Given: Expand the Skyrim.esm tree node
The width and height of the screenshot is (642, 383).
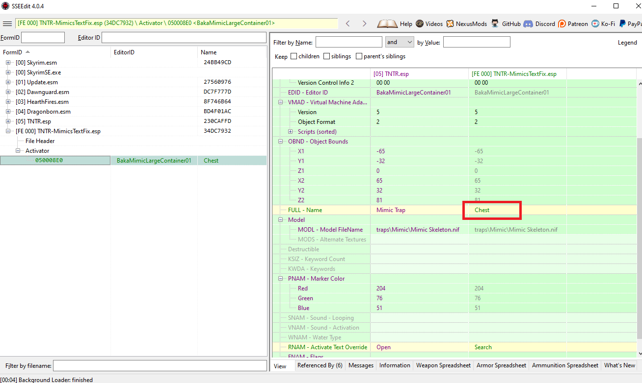Looking at the screenshot, I should (x=8, y=63).
